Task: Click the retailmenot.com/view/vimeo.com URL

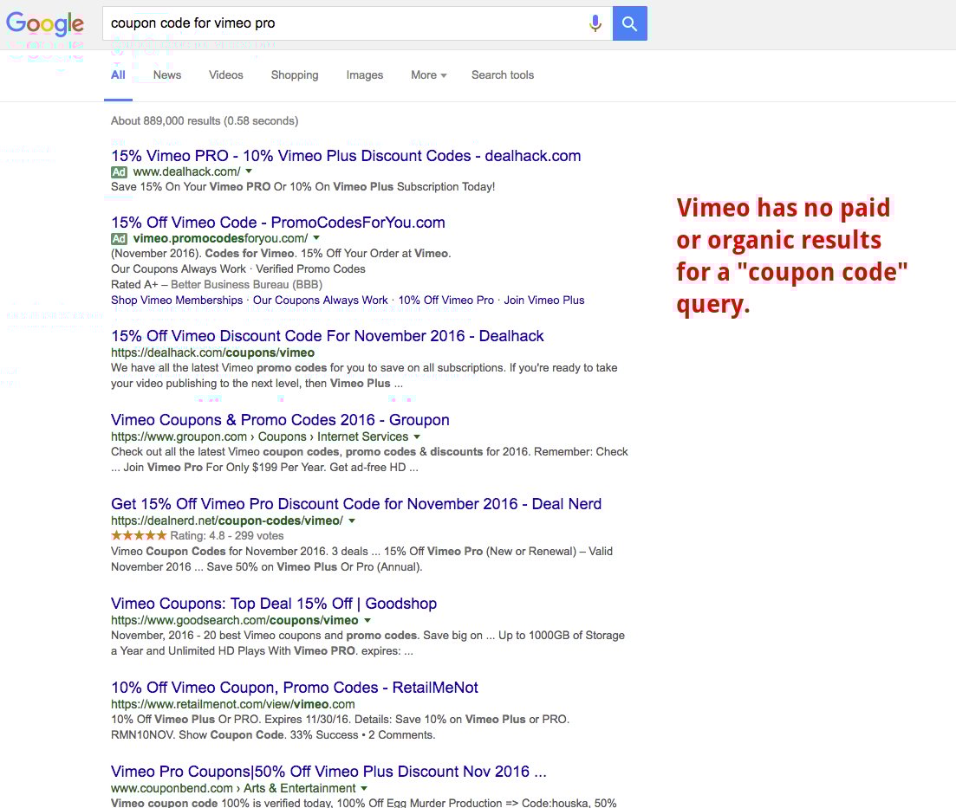Action: [x=233, y=704]
